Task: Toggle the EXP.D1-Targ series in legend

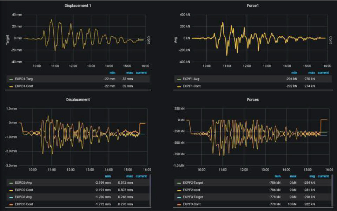Action: pyautogui.click(x=26, y=79)
